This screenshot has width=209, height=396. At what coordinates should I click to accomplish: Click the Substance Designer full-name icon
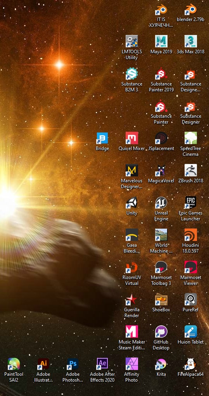pyautogui.click(x=191, y=106)
